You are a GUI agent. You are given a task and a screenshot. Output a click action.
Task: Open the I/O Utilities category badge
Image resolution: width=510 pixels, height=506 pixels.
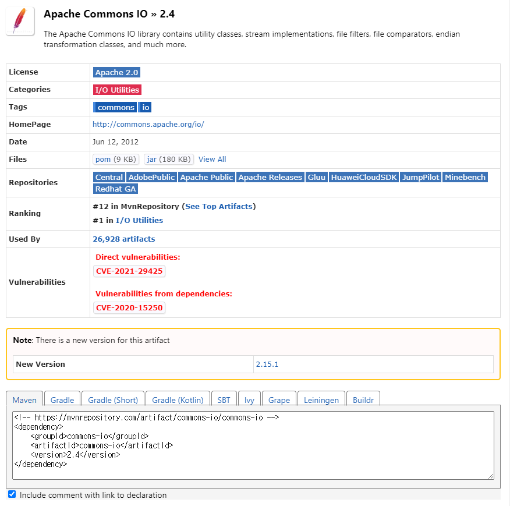tap(117, 90)
